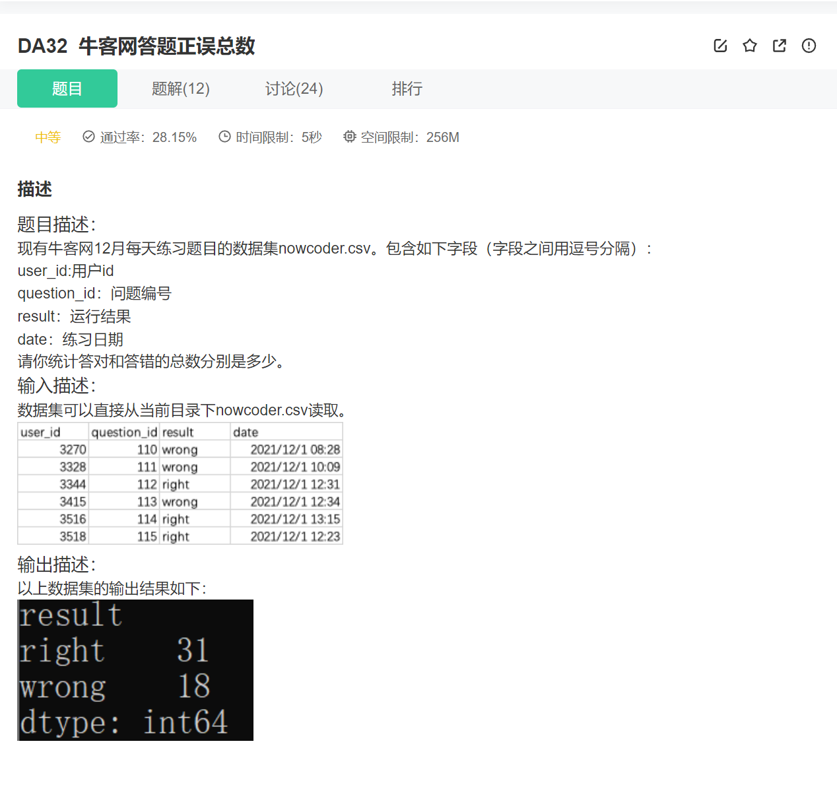
Task: Click the sentence 请你统计答对和答错的总数分别是多少
Action: click(151, 362)
